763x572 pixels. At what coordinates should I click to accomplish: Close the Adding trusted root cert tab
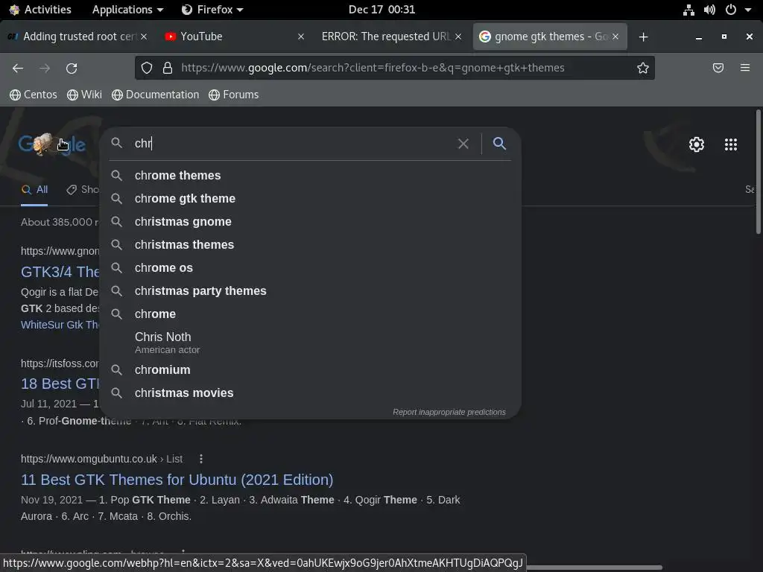(x=144, y=36)
